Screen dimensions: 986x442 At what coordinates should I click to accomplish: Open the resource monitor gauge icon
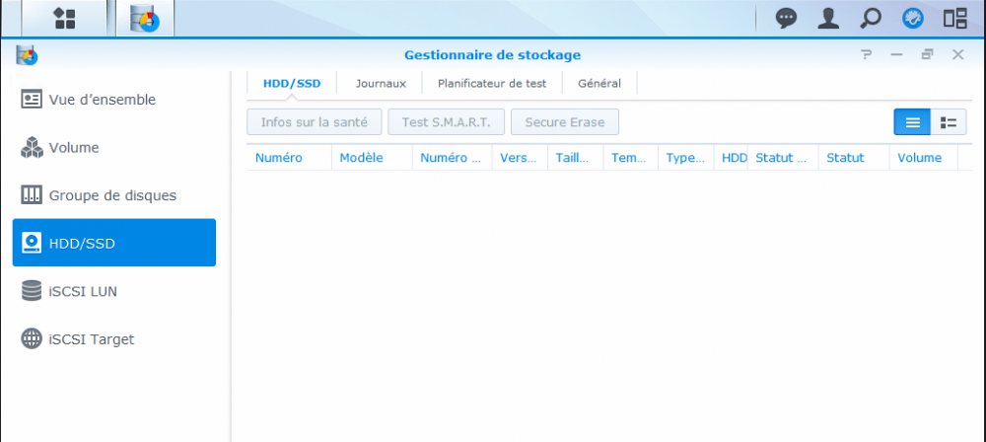[x=912, y=19]
